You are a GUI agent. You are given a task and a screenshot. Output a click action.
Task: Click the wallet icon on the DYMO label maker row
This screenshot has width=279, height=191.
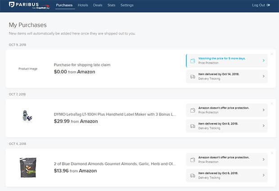193,111
